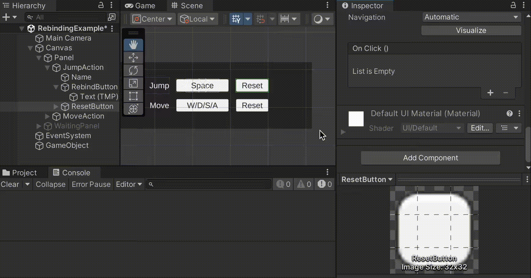Open the Navigation Automatic dropdown
This screenshot has height=278, width=531.
click(471, 17)
